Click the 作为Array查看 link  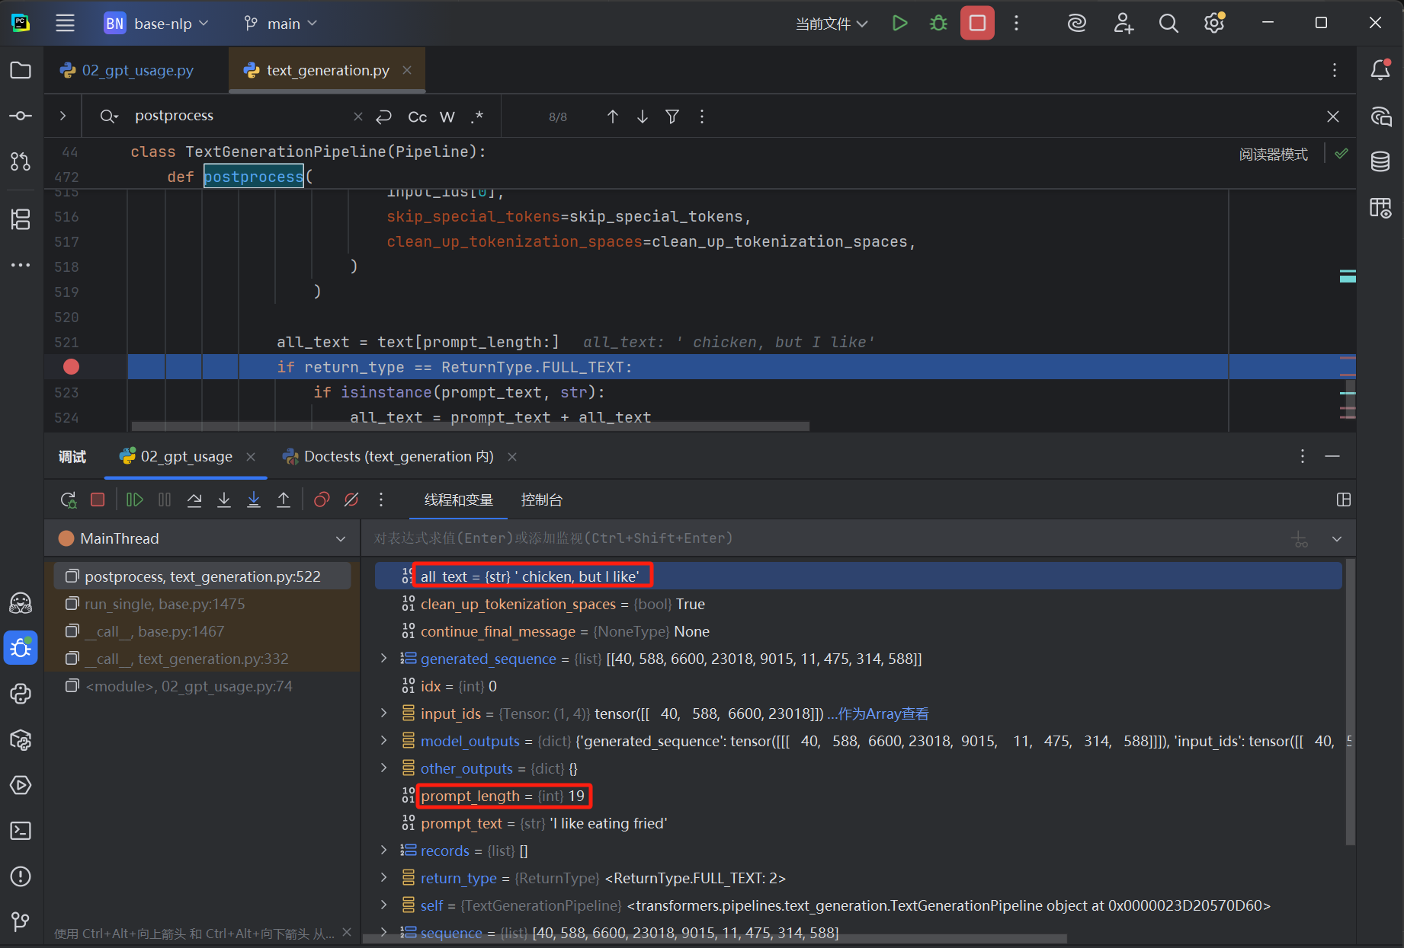[x=883, y=714]
